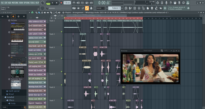The image size is (205, 109).
Task: Click the red record button
Action: pos(61,3)
